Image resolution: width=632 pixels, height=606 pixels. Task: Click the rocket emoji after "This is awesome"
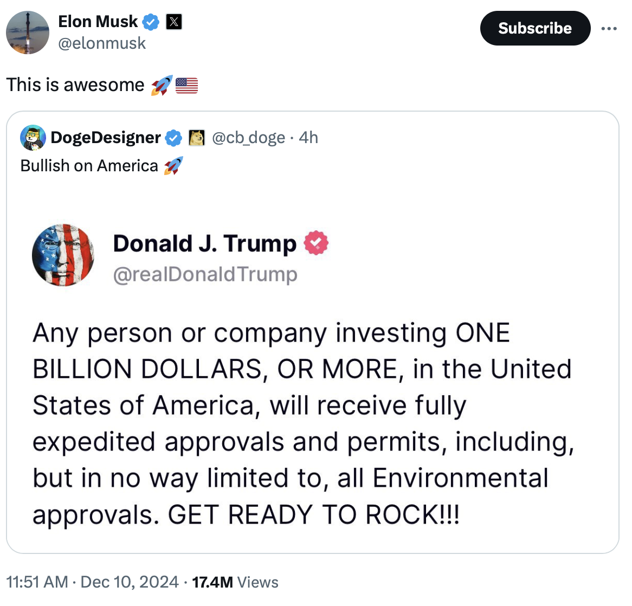coord(162,86)
